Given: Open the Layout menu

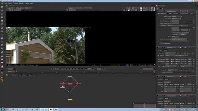Looking at the screenshot, I should coord(10,3).
